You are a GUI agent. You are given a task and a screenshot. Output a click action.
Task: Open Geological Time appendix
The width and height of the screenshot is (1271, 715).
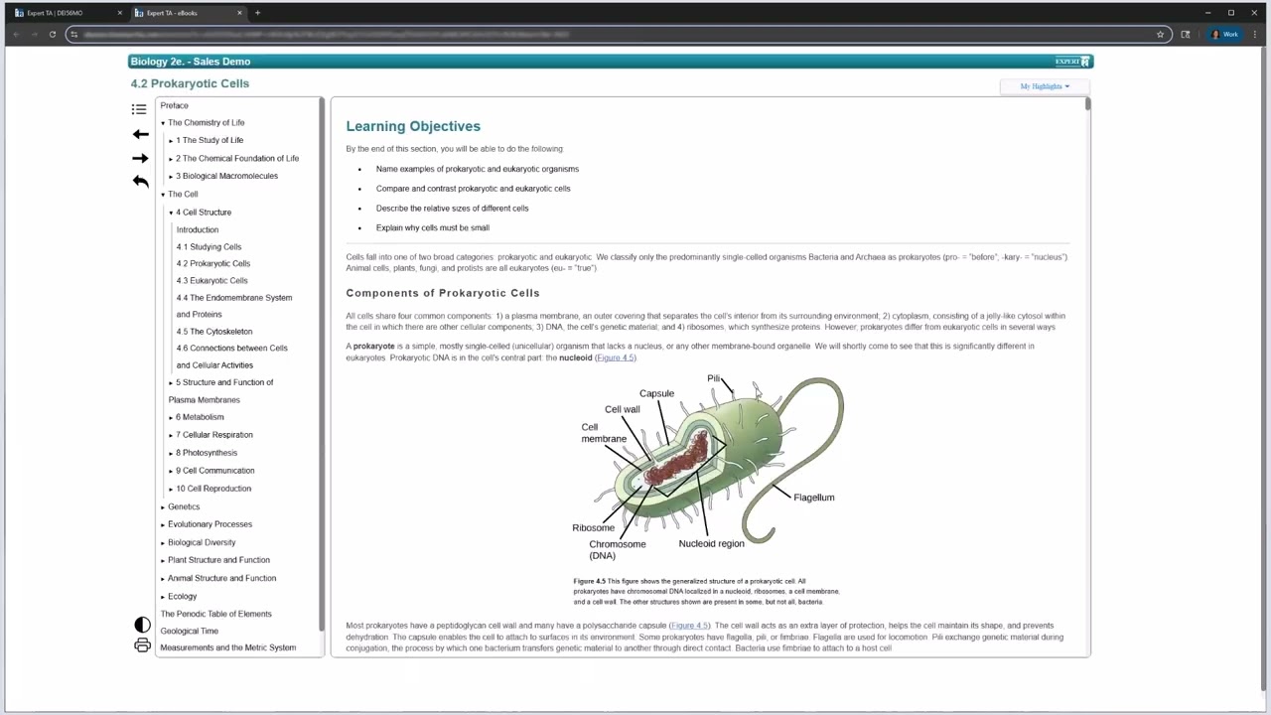pos(189,631)
